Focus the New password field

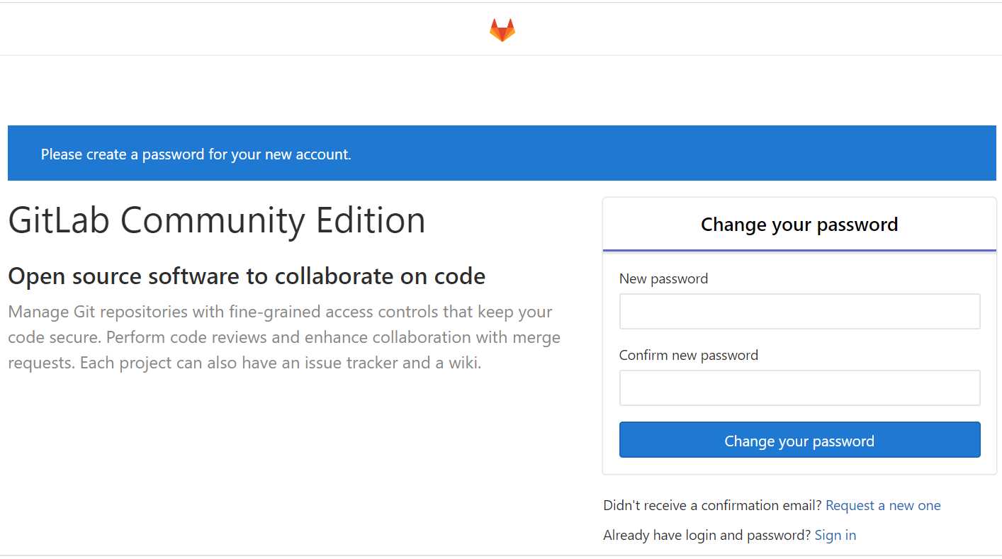point(799,312)
